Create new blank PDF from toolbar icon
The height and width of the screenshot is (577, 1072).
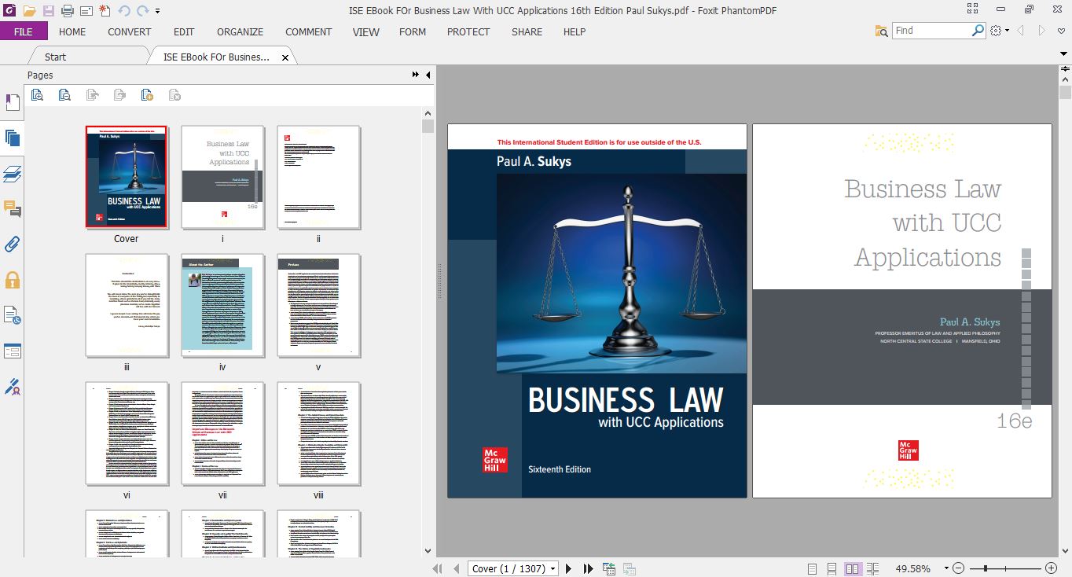105,10
